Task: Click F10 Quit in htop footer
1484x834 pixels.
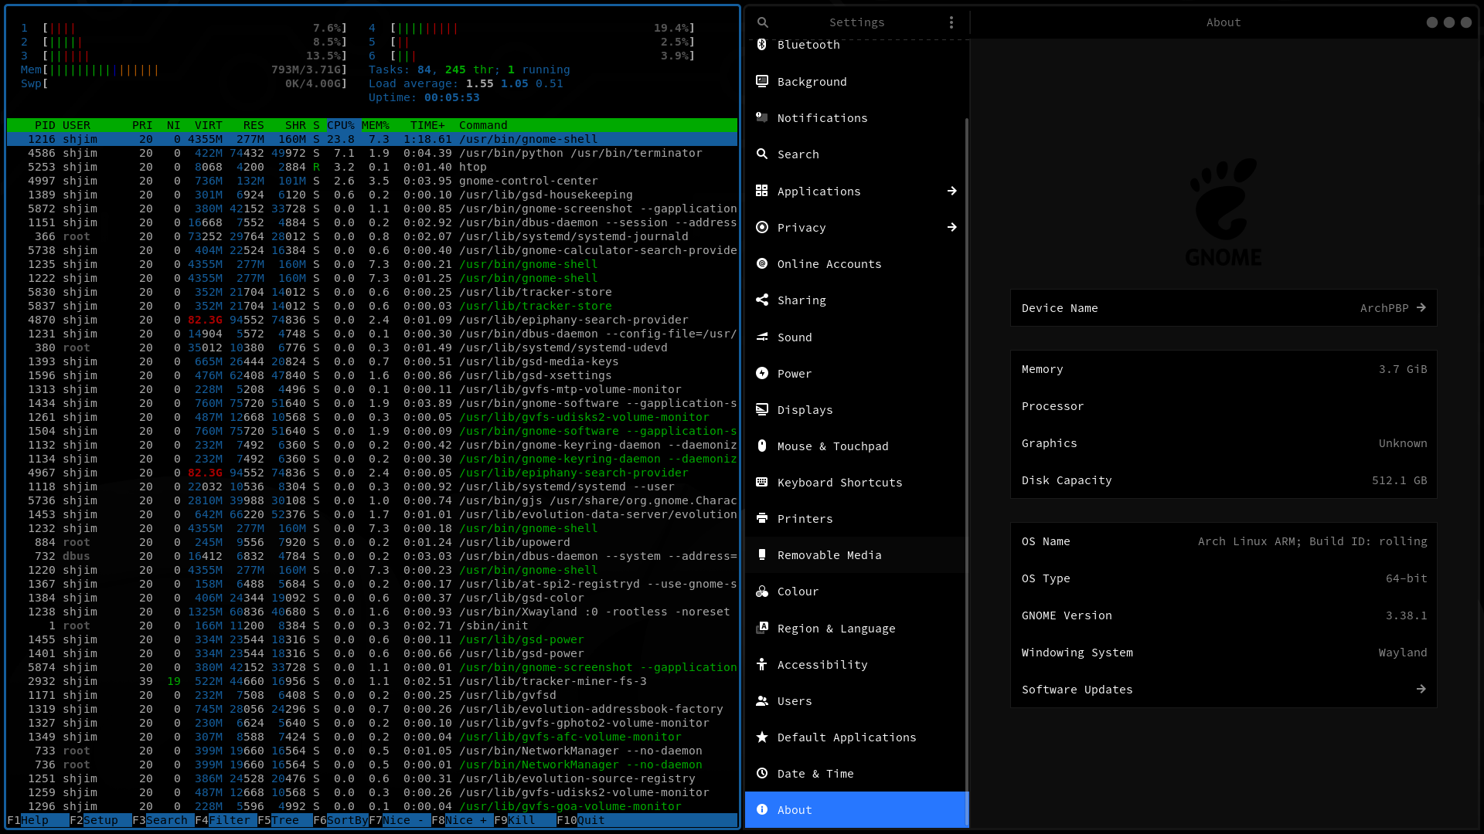Action: 580,820
